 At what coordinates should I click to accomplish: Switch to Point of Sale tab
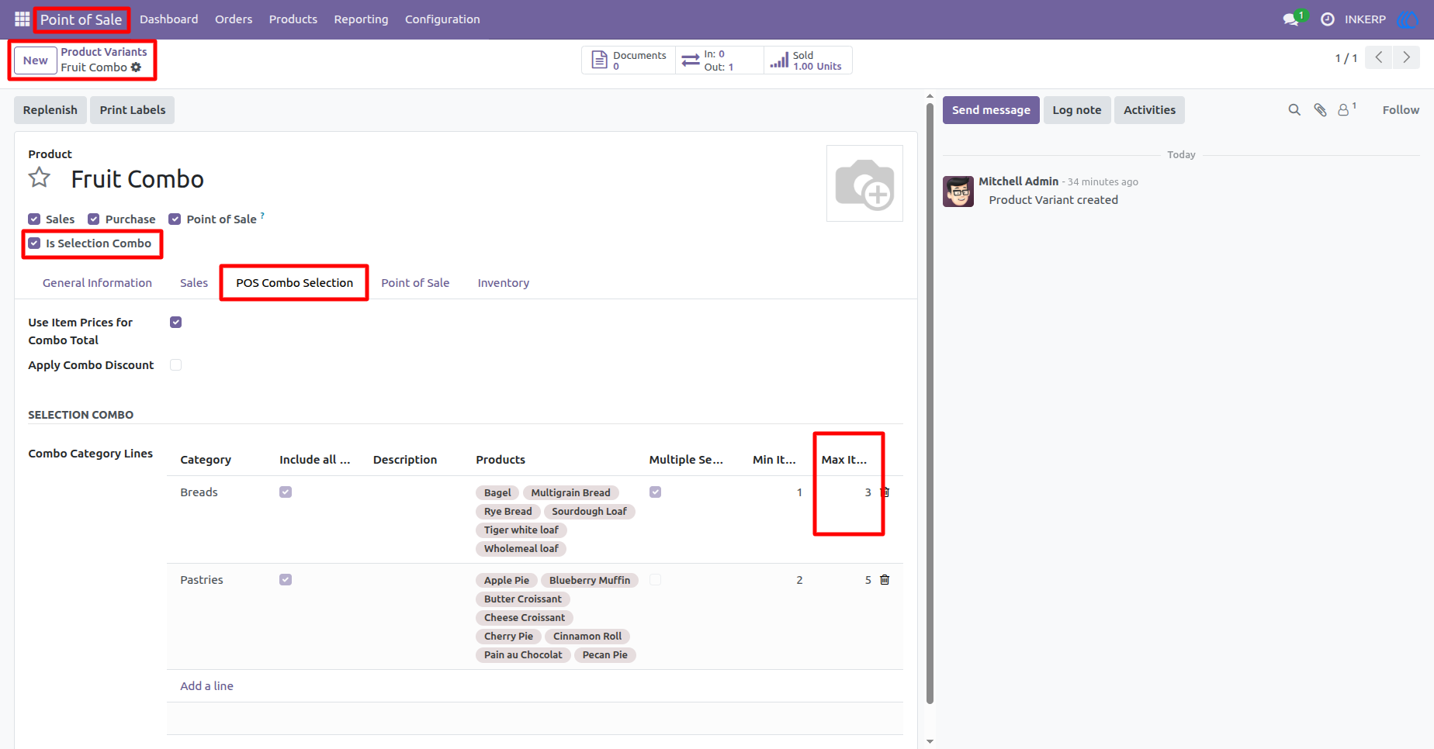(x=415, y=283)
